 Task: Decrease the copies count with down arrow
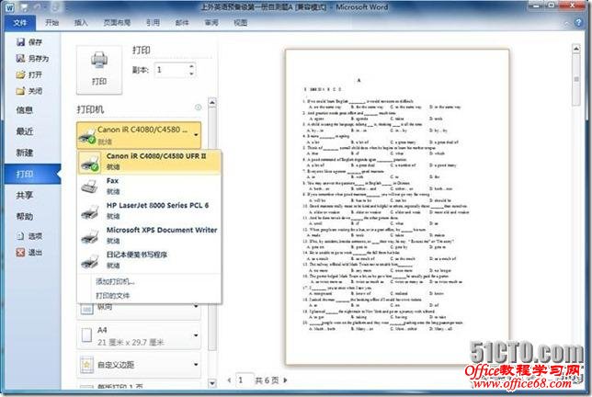(191, 74)
